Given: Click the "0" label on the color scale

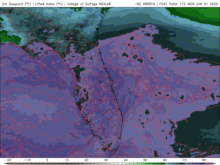Looking at the screenshot, I should point(47,160).
